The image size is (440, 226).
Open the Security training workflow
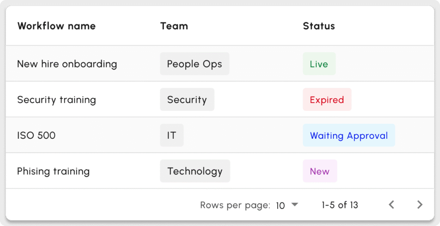[56, 100]
